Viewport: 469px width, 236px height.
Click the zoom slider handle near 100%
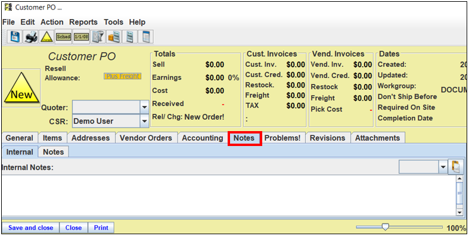386,227
